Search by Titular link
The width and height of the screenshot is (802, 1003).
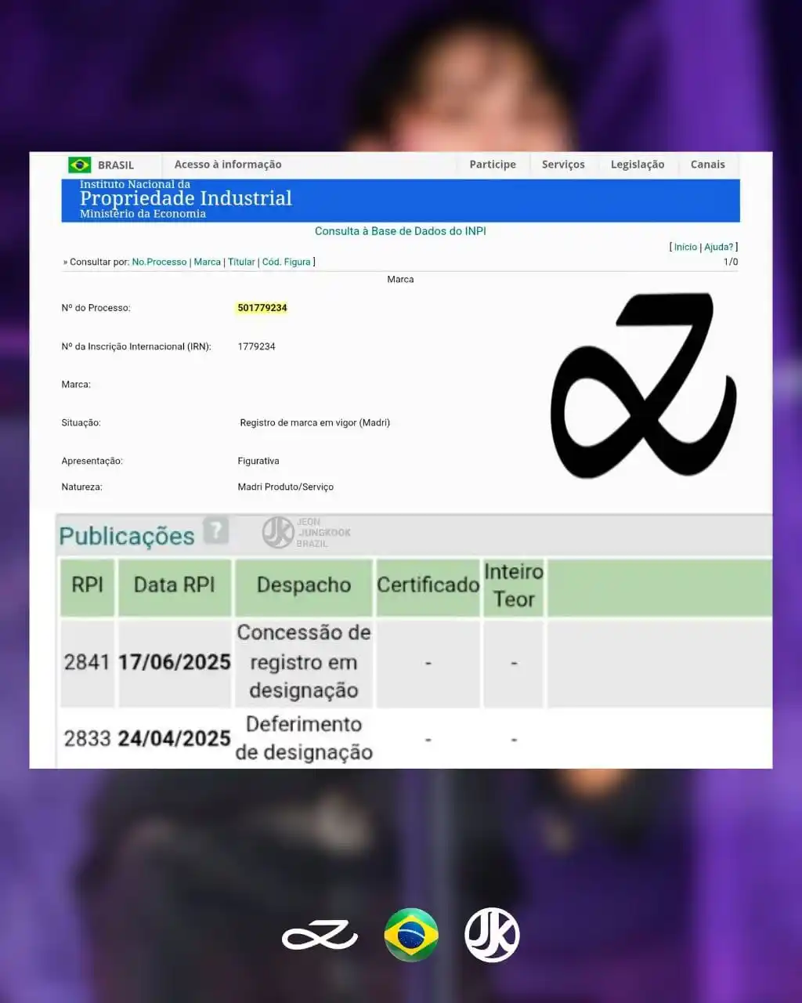(x=241, y=262)
